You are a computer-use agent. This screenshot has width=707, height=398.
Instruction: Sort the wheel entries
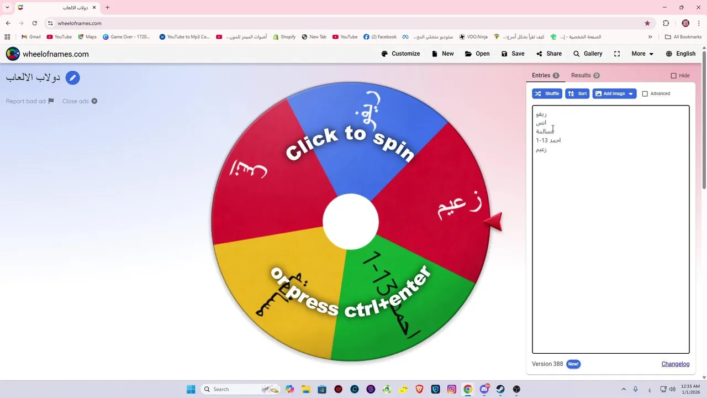click(577, 93)
